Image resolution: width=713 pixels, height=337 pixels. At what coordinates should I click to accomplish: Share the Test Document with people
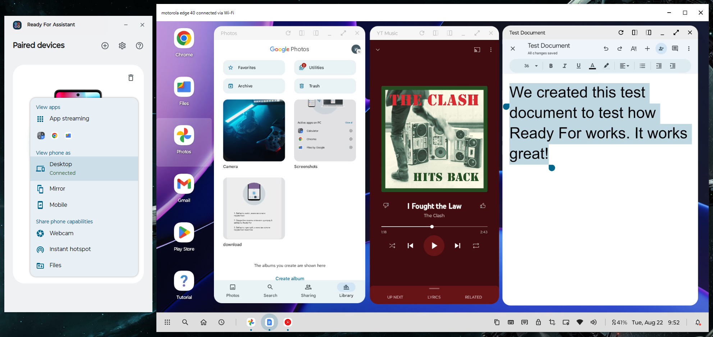point(661,49)
